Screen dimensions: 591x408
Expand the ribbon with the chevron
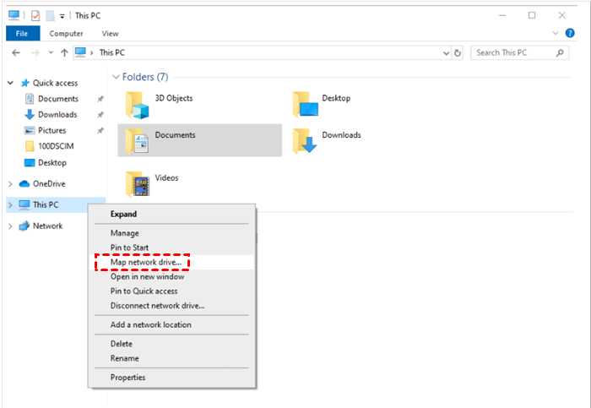tap(556, 33)
